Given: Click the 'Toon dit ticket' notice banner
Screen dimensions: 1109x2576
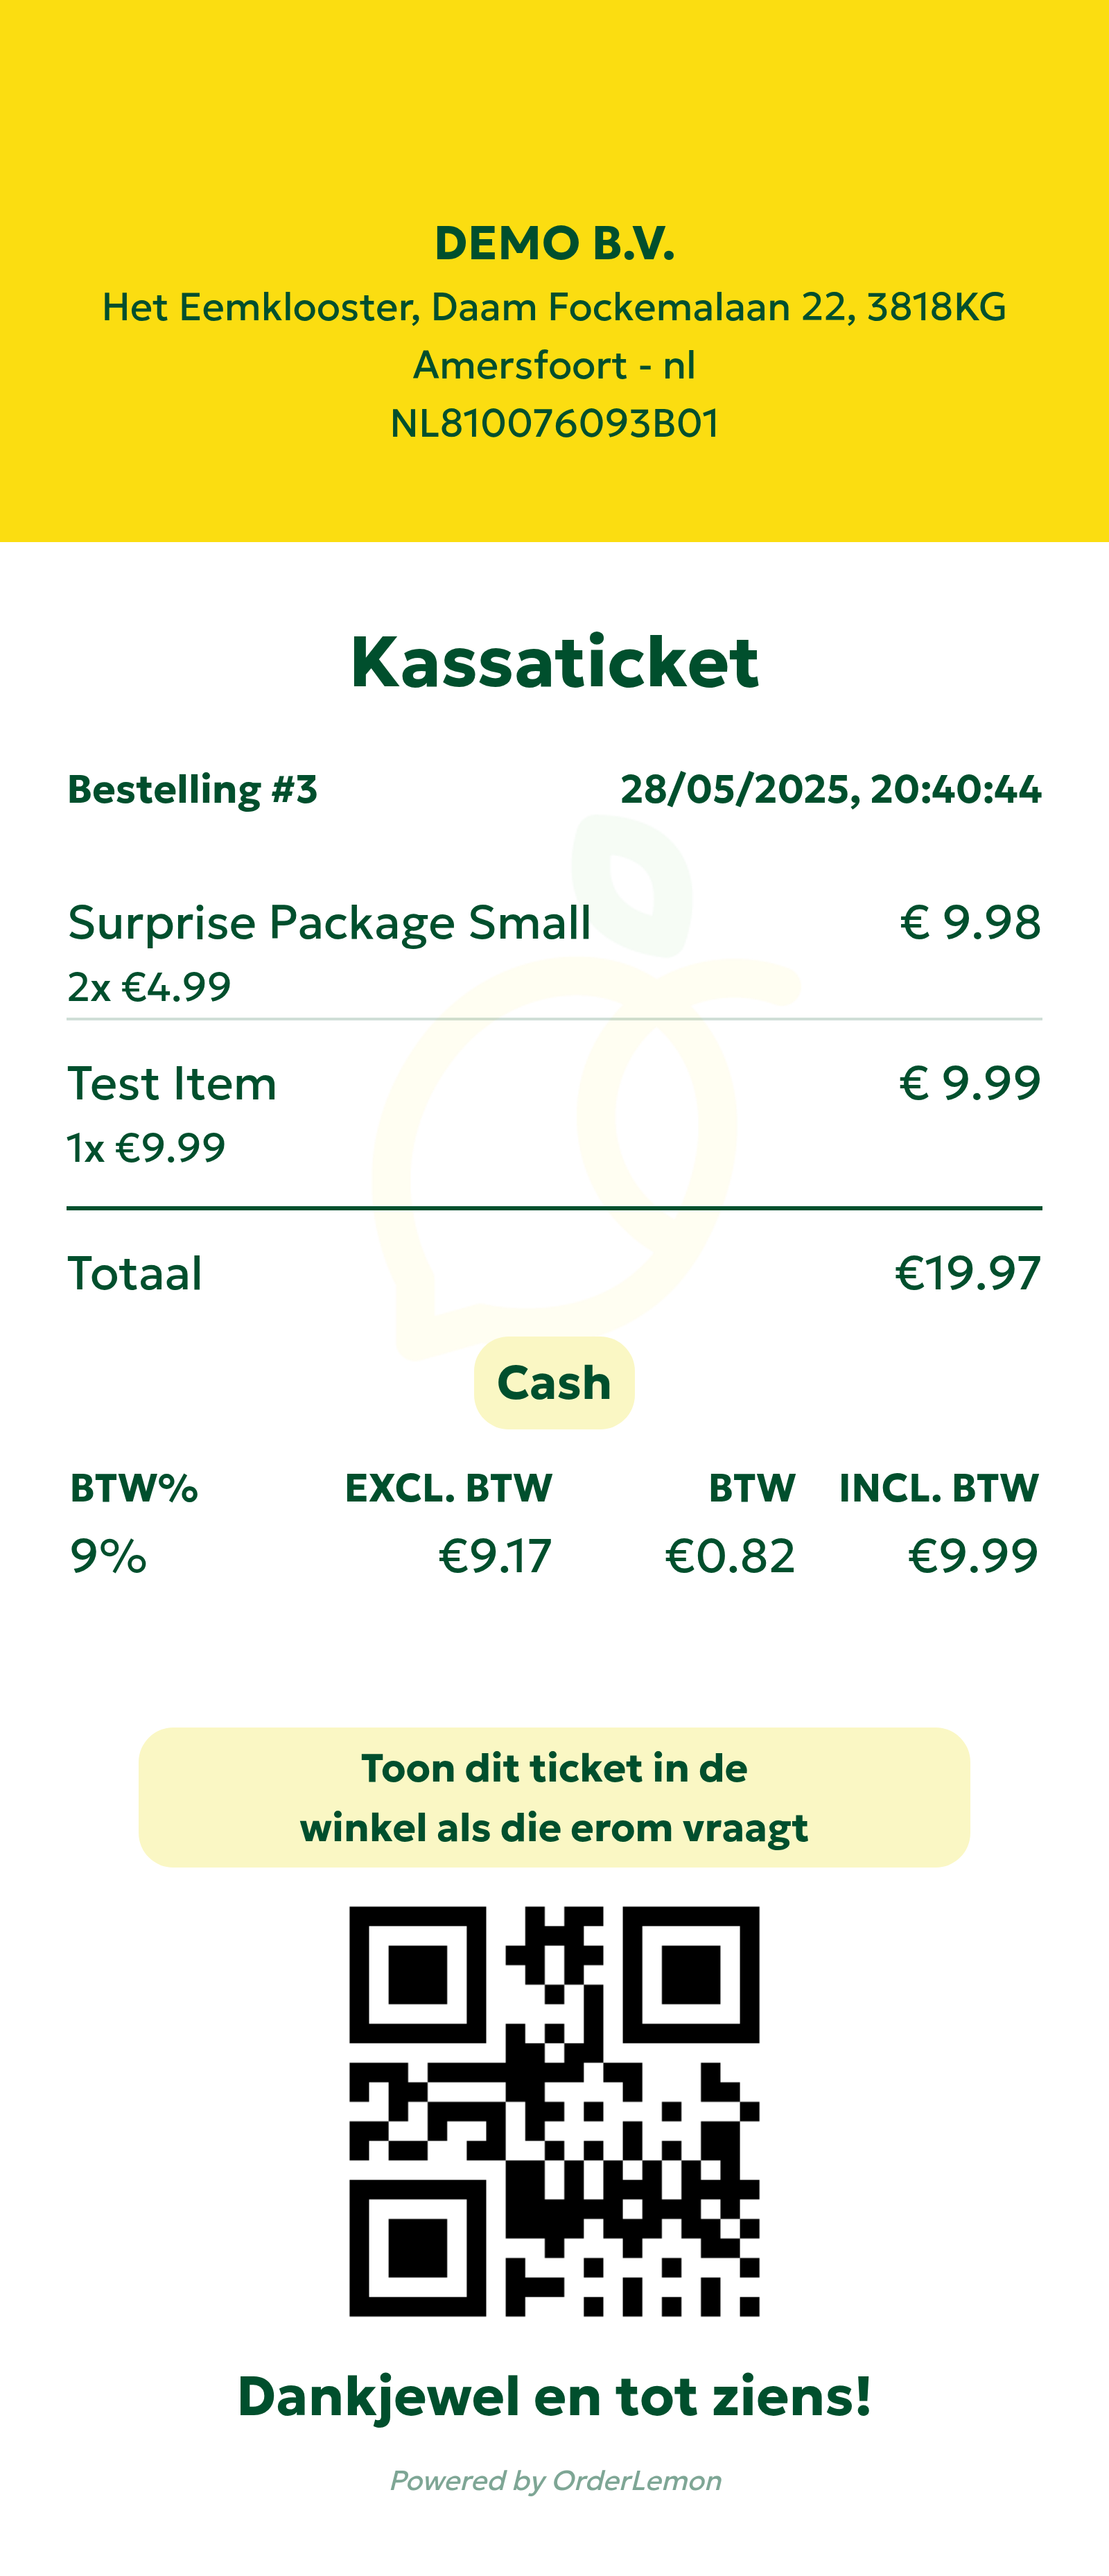Looking at the screenshot, I should tap(554, 1797).
